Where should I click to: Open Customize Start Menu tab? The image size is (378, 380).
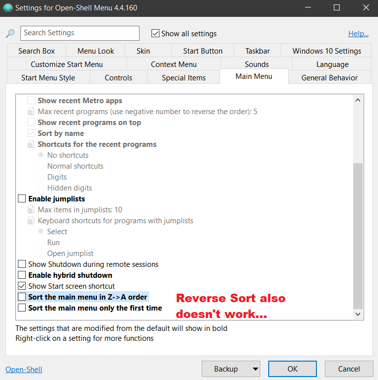point(67,64)
